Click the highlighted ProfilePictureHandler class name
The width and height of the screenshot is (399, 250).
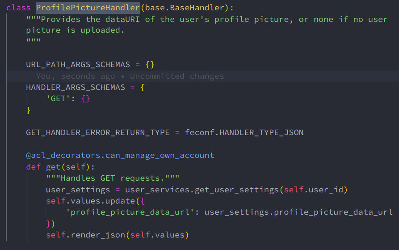pos(88,8)
